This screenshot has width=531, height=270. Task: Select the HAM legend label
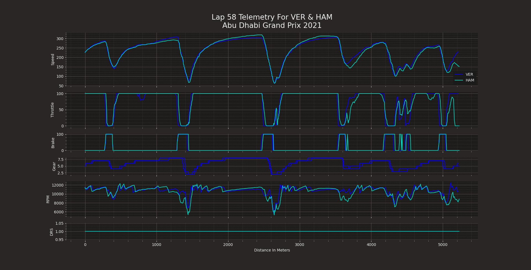pos(470,80)
